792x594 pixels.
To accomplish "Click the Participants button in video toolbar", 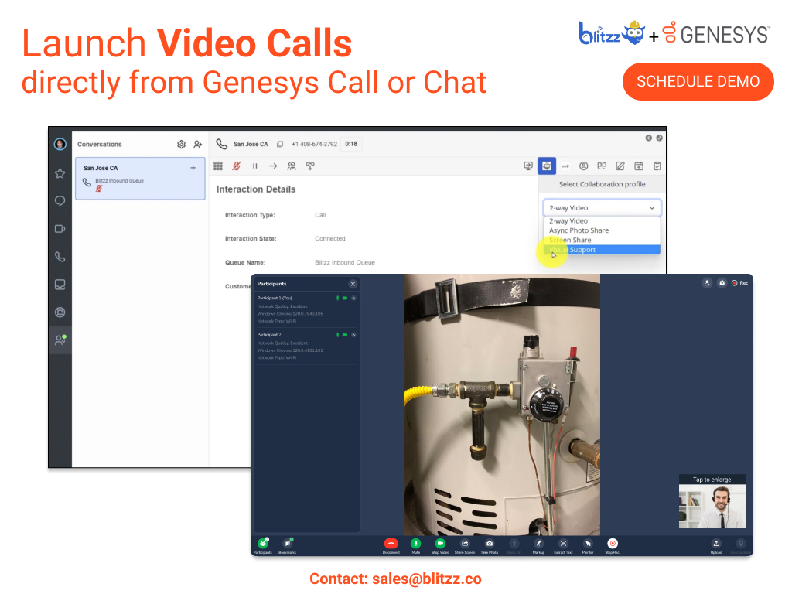I will click(x=263, y=545).
